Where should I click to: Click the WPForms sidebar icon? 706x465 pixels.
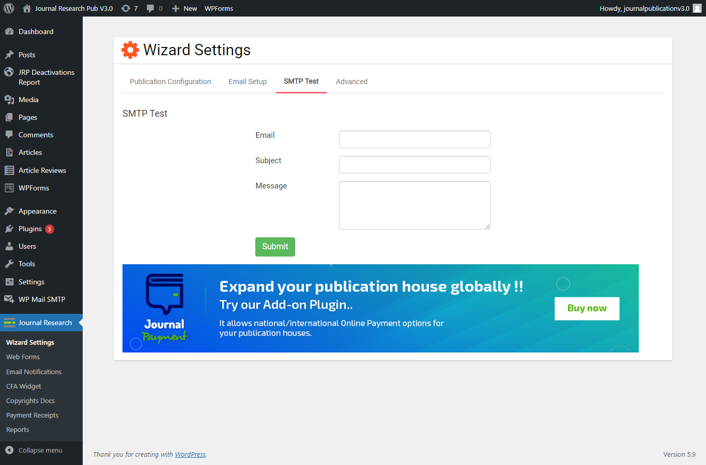tap(9, 188)
